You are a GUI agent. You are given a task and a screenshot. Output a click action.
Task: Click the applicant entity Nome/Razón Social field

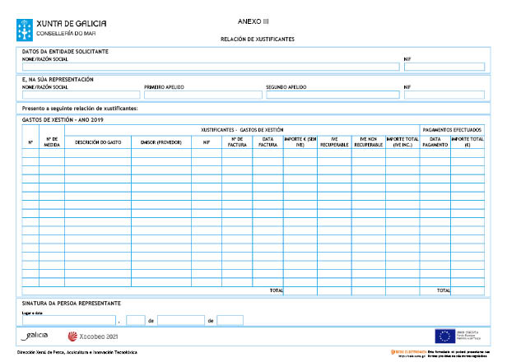209,67
